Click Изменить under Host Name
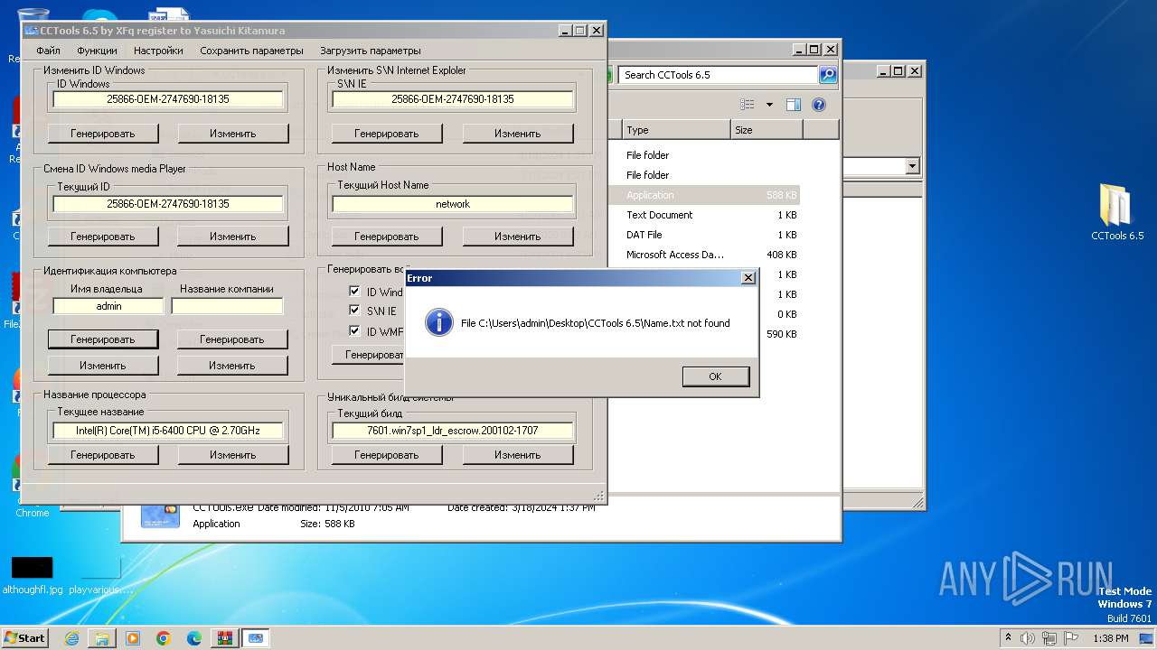The width and height of the screenshot is (1157, 650). [518, 237]
